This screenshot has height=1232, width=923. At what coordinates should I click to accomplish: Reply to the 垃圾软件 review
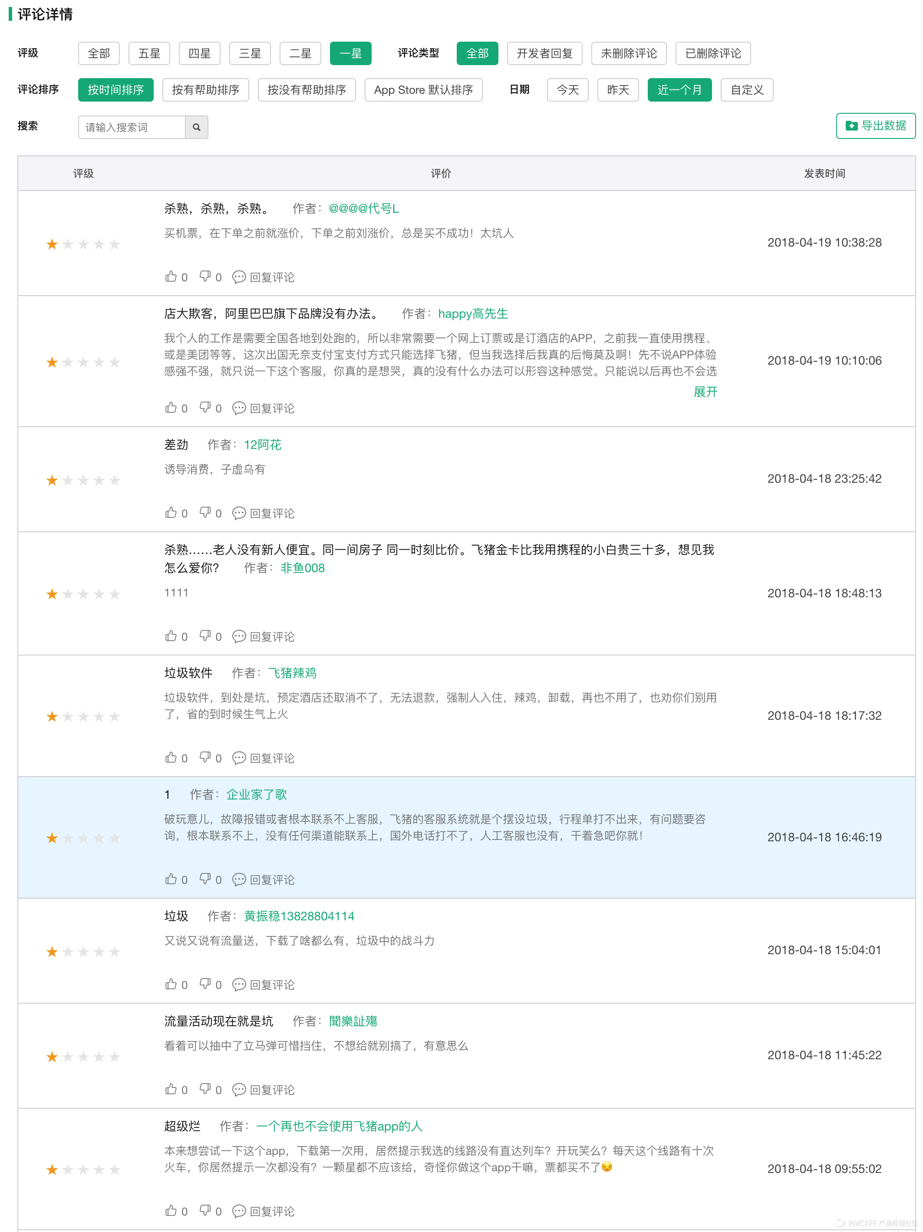(x=264, y=758)
